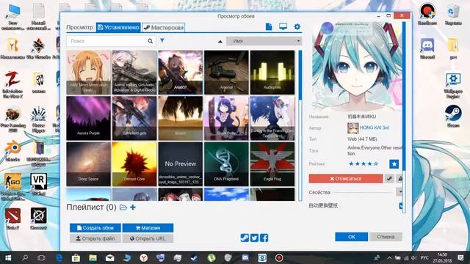470x264 pixels.
Task: Open the VR desktop shortcut
Action: (39, 184)
